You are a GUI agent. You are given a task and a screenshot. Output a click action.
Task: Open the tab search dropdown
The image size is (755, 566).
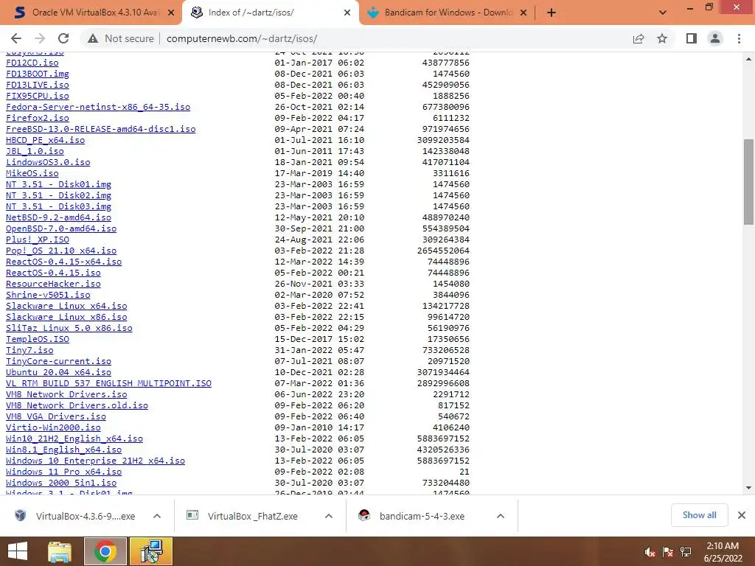[x=663, y=13]
